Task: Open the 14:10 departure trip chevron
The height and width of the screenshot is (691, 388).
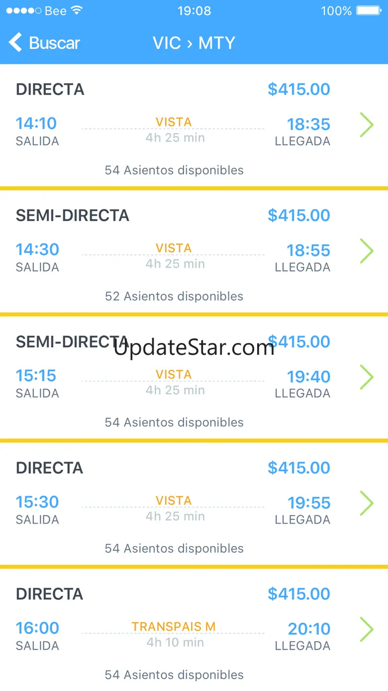Action: [367, 125]
